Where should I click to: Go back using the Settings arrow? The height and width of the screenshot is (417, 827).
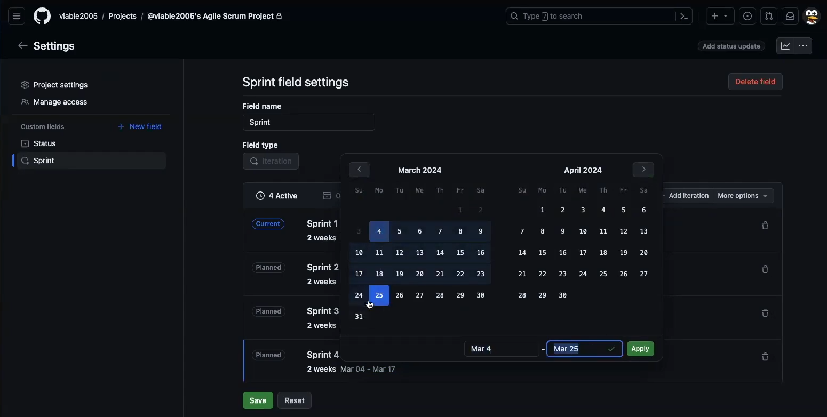(x=22, y=46)
